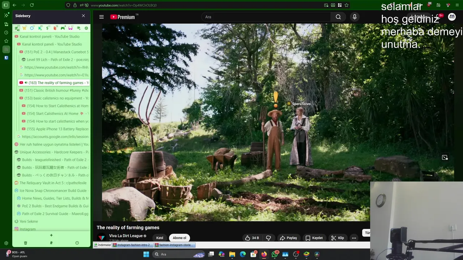
Task: Open Windows Start menu
Action: [146, 254]
